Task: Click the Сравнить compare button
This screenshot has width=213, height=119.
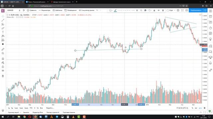Action: (x=32, y=10)
